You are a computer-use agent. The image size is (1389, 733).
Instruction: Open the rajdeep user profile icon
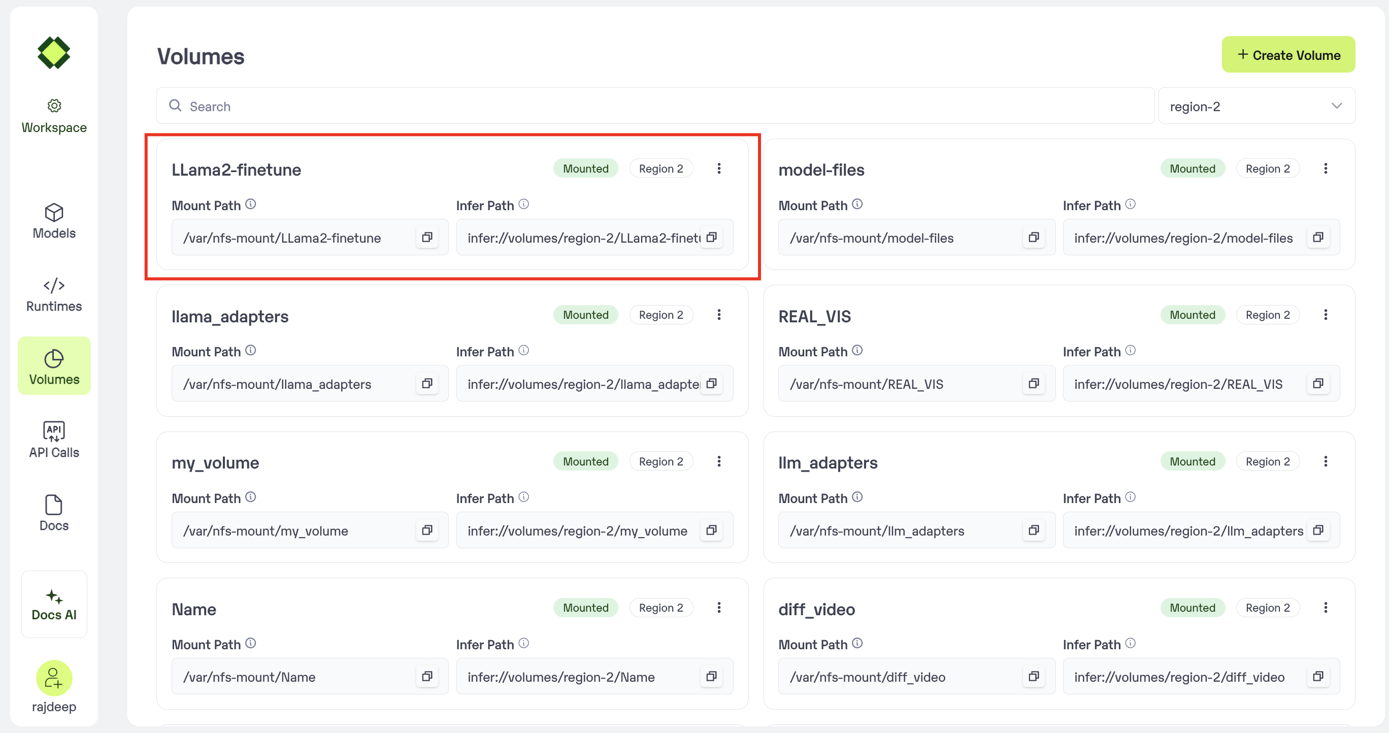[54, 678]
